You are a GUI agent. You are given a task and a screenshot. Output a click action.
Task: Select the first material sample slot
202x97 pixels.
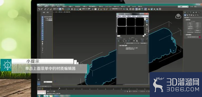click(x=122, y=22)
